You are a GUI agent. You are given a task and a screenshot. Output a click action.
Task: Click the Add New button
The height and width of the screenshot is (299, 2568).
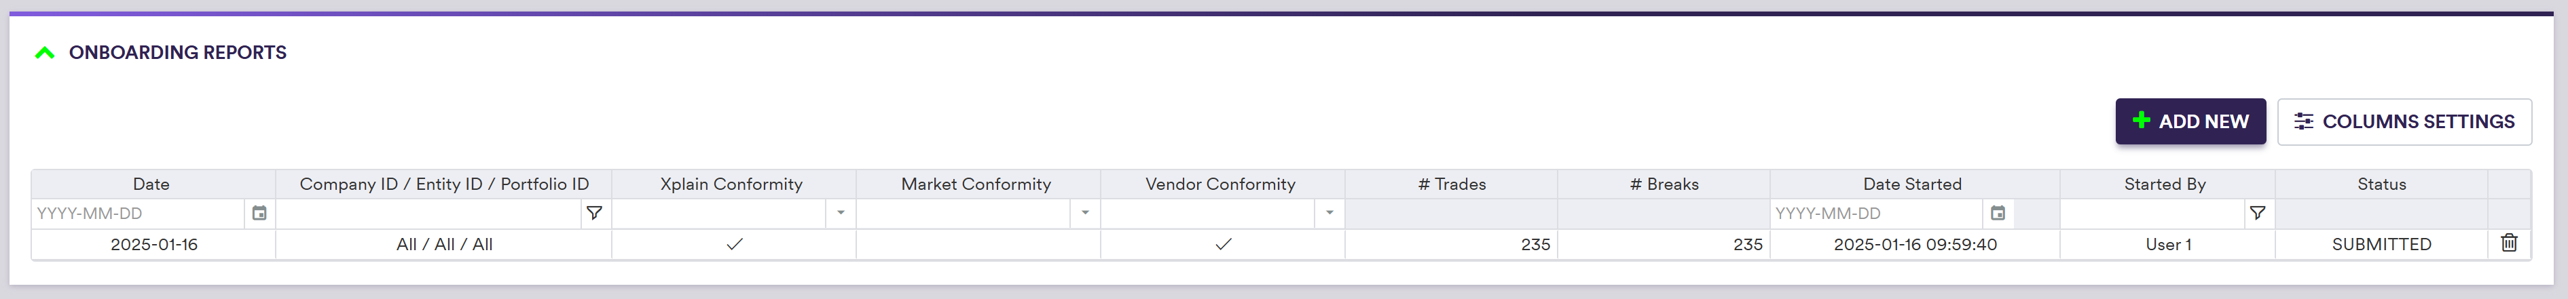click(x=2189, y=121)
